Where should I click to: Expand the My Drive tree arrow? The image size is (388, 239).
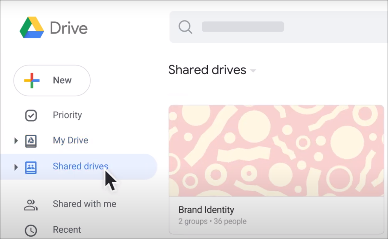coord(16,141)
